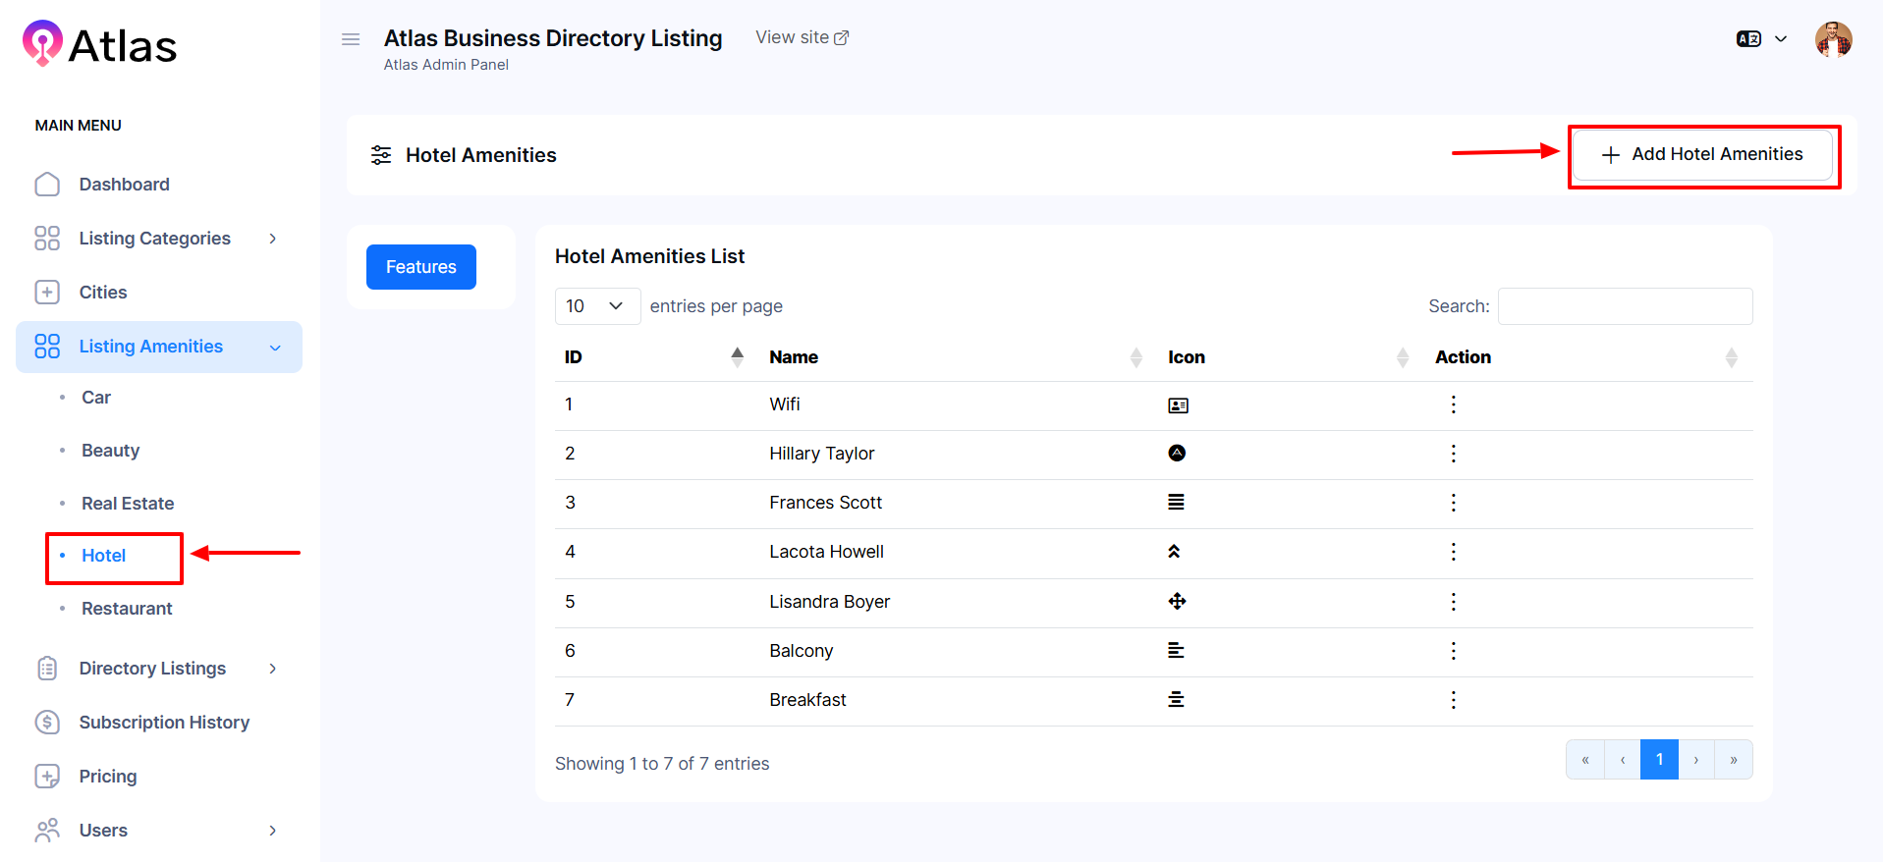Click the Search input field
The width and height of the screenshot is (1883, 862).
tap(1625, 306)
